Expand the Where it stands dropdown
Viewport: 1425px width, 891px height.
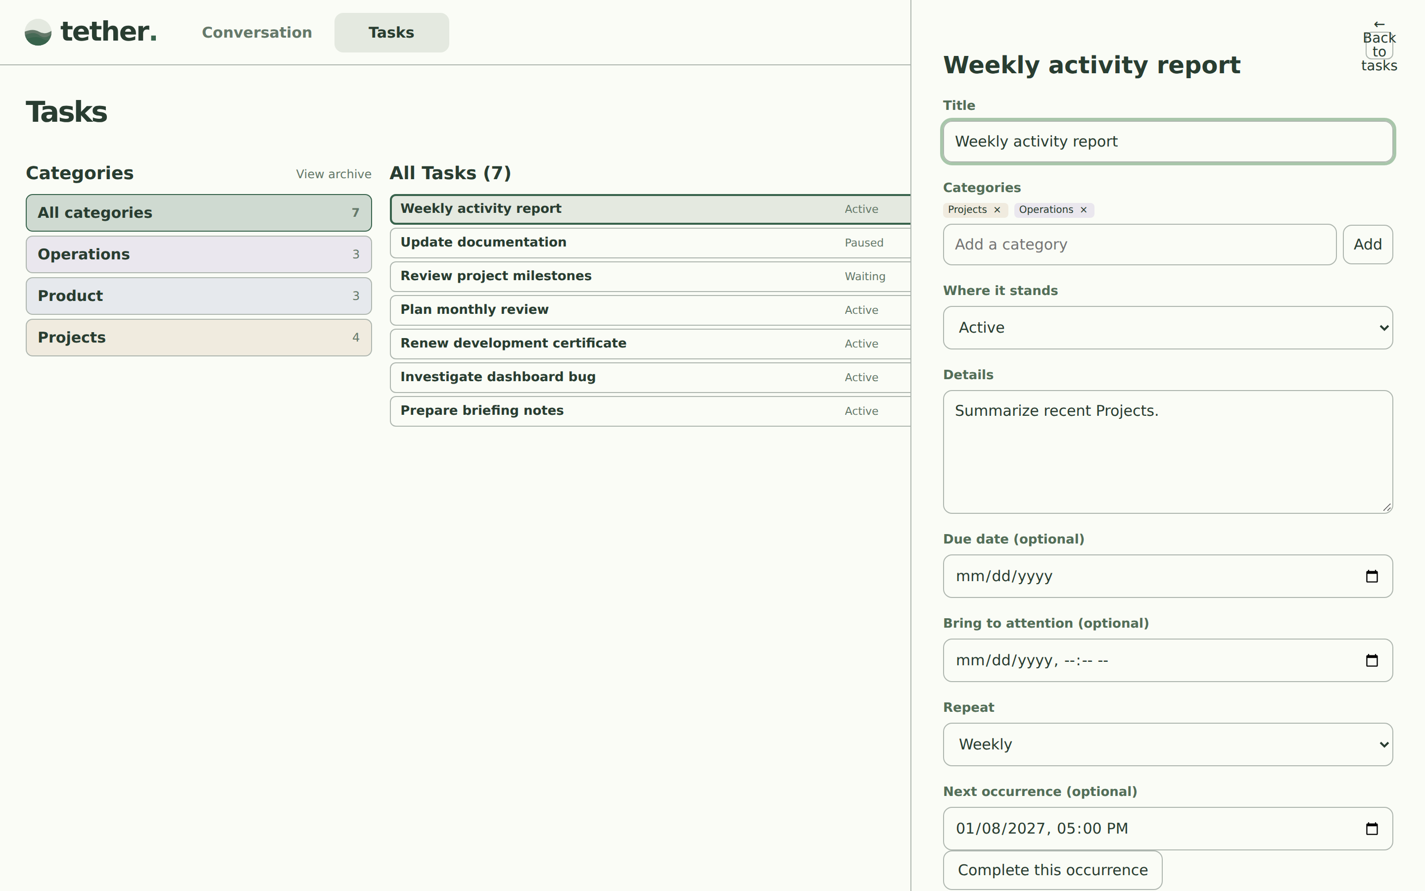click(1168, 328)
